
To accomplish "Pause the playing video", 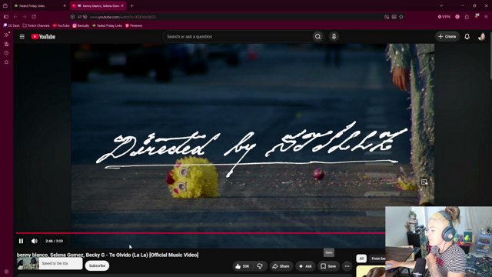I will (x=21, y=241).
